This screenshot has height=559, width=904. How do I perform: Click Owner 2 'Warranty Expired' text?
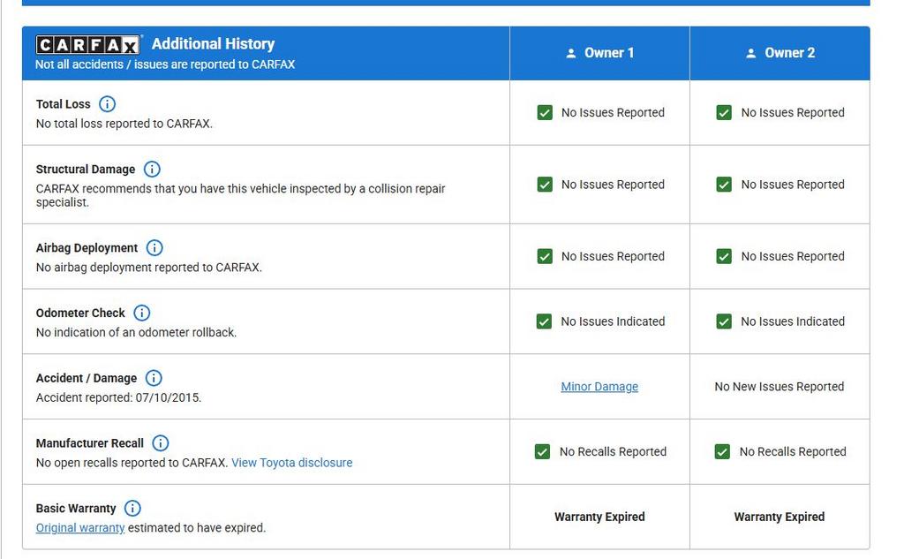click(780, 517)
